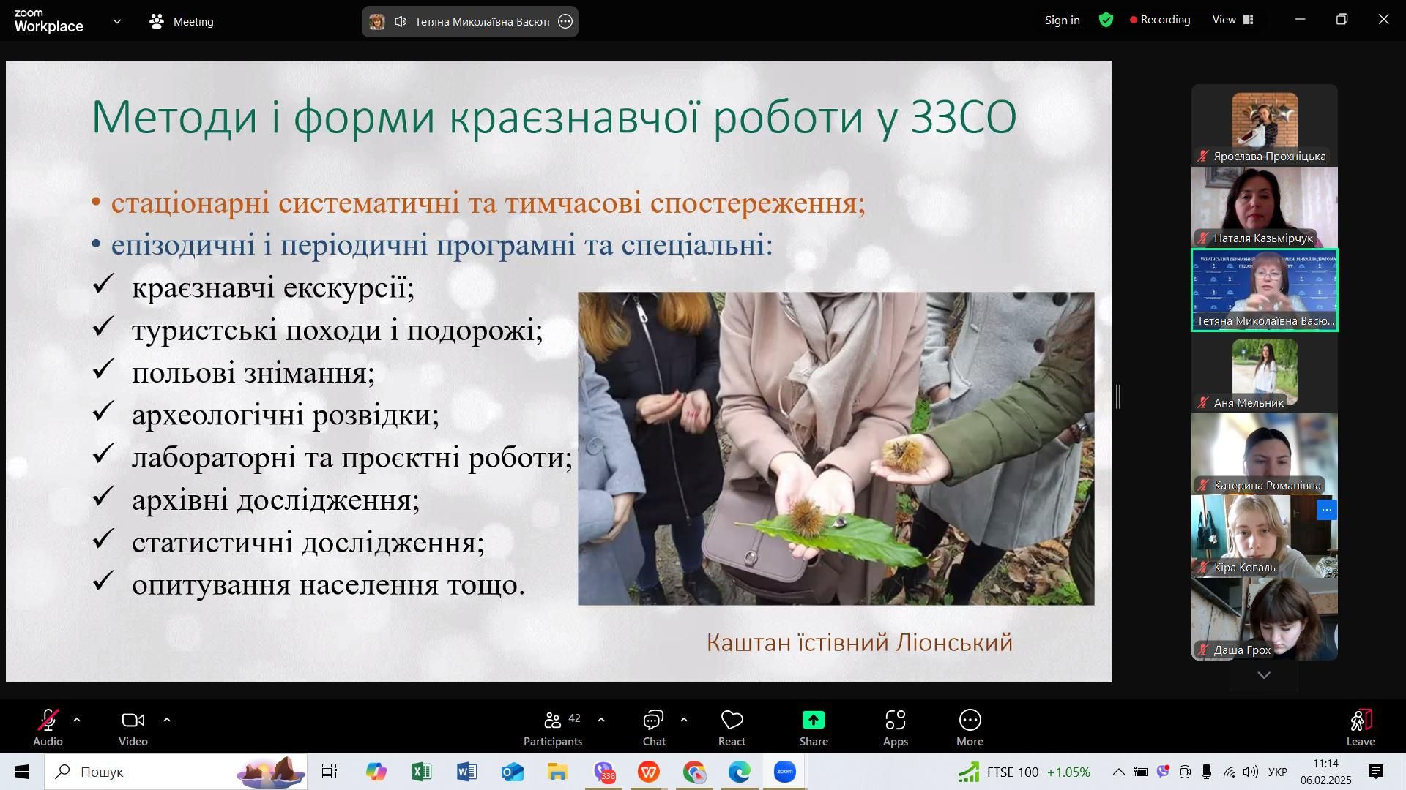The height and width of the screenshot is (790, 1406).
Task: Select Наталя Казьмірчук video tile
Action: pyautogui.click(x=1265, y=207)
